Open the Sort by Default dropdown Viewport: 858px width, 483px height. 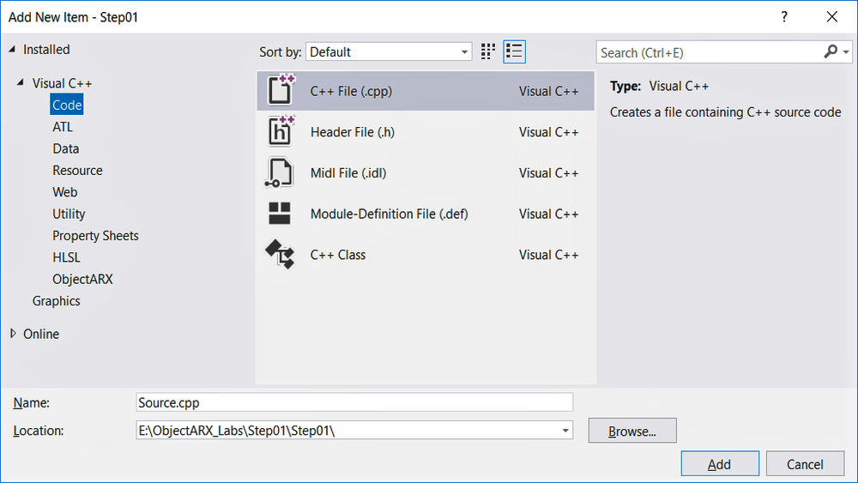[x=389, y=52]
